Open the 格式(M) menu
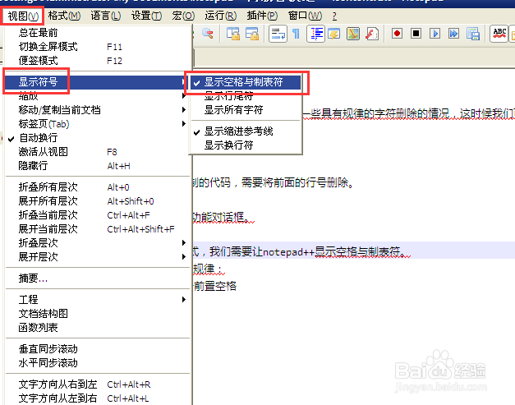This screenshot has height=405, width=515. (64, 16)
